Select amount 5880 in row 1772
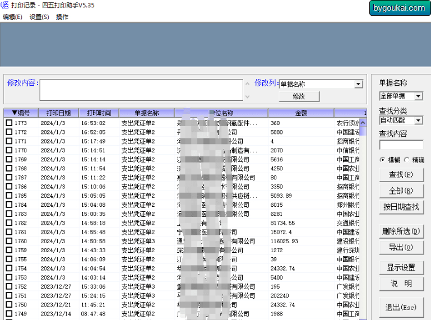 [276, 132]
